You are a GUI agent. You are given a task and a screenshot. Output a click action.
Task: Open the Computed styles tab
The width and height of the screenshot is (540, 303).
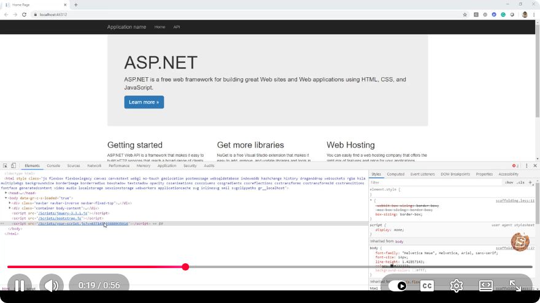395,174
